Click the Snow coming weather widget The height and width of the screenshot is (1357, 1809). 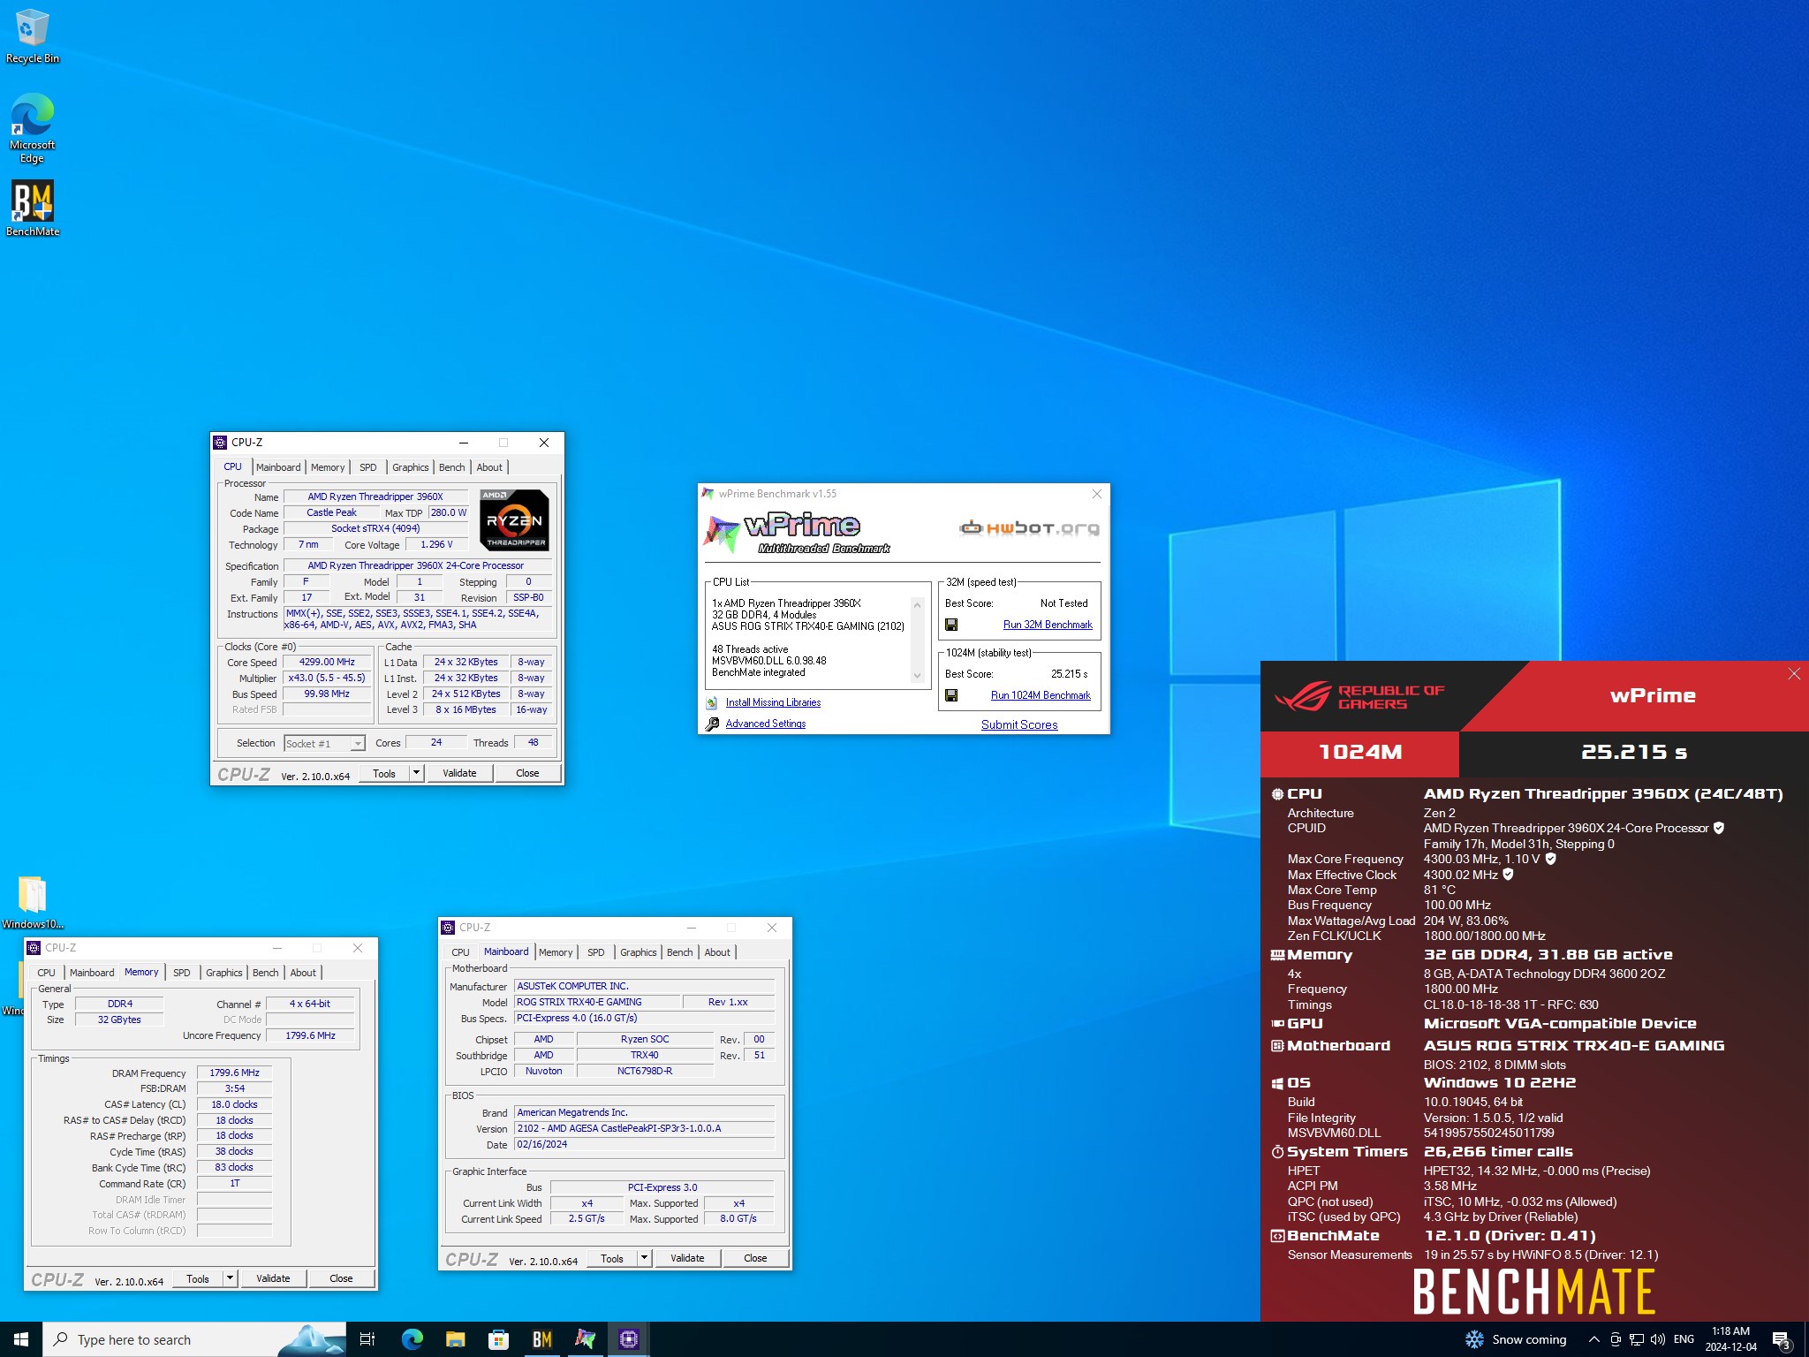pyautogui.click(x=1517, y=1339)
